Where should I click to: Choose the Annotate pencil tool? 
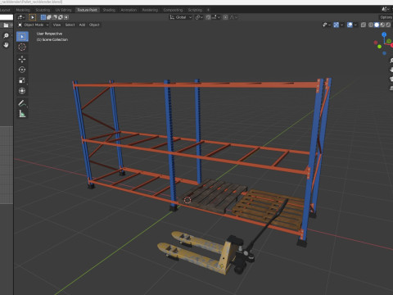(22, 103)
